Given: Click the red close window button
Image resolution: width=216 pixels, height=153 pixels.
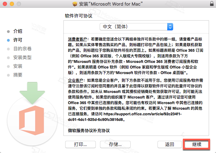Looking at the screenshot, I should click(x=5, y=4).
